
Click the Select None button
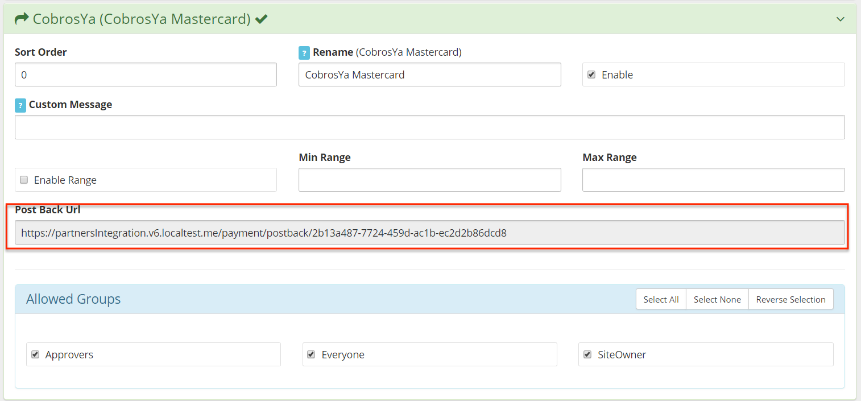tap(717, 299)
